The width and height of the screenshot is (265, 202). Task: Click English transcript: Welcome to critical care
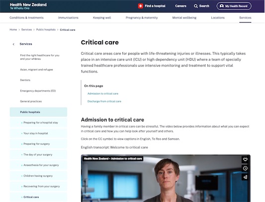(x=114, y=147)
